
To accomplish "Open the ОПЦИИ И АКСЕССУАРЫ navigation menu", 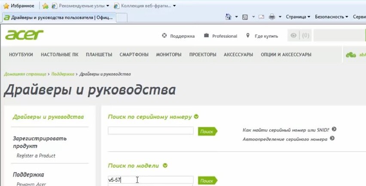I will 286,55.
